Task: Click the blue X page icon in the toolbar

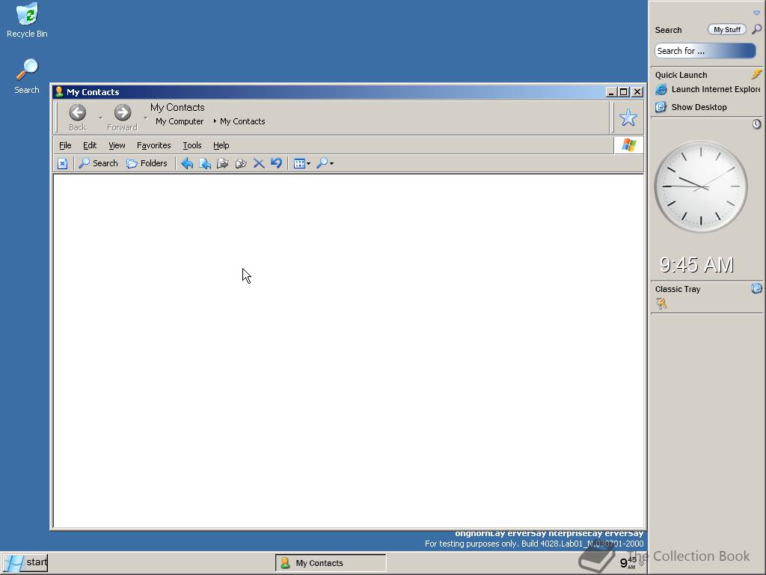Action: click(x=63, y=163)
